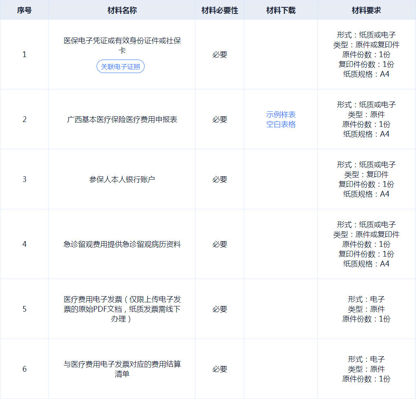Click the 材料下载 column header

[x=281, y=11]
